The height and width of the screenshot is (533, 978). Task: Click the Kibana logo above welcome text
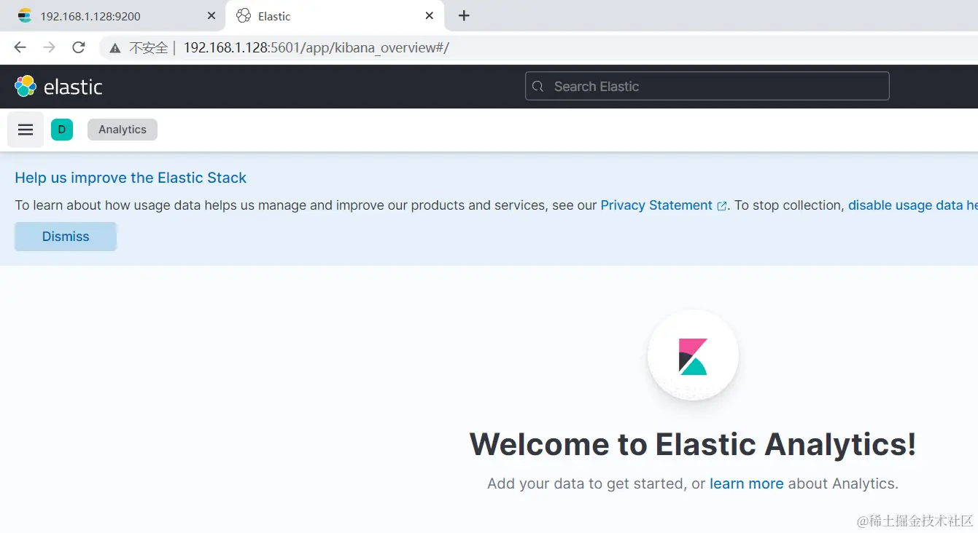(693, 356)
